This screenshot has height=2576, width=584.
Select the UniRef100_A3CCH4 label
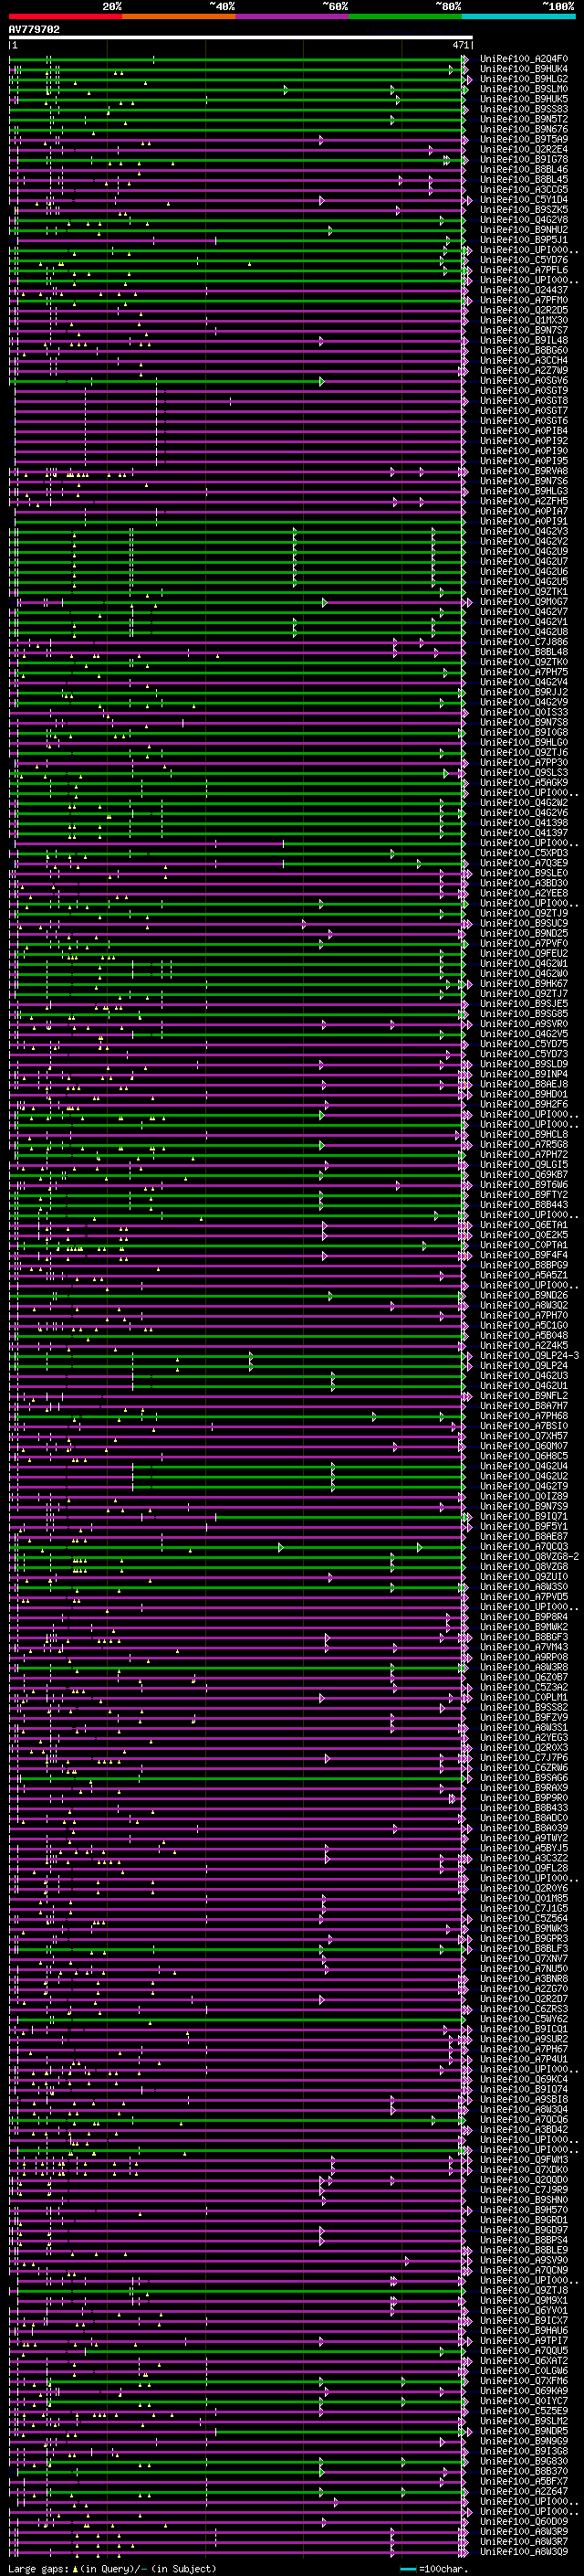[524, 360]
